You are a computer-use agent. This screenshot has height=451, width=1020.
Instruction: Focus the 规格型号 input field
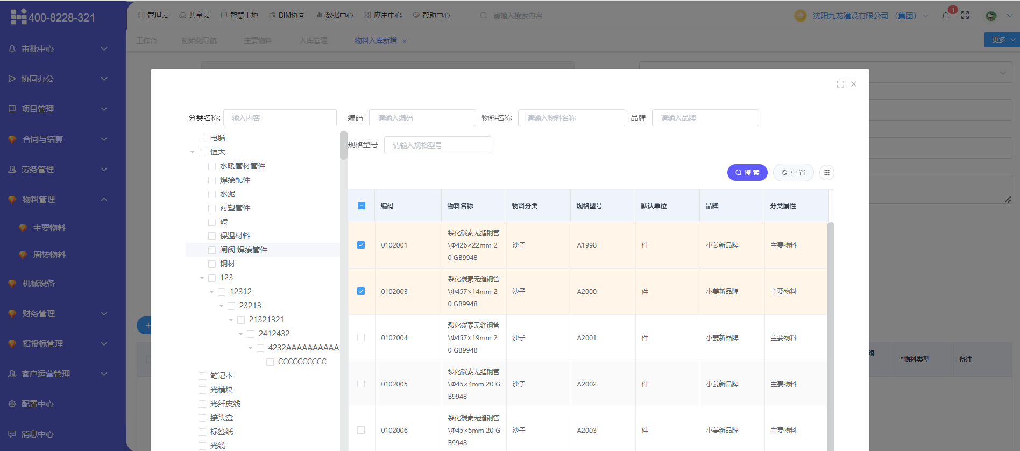point(437,145)
